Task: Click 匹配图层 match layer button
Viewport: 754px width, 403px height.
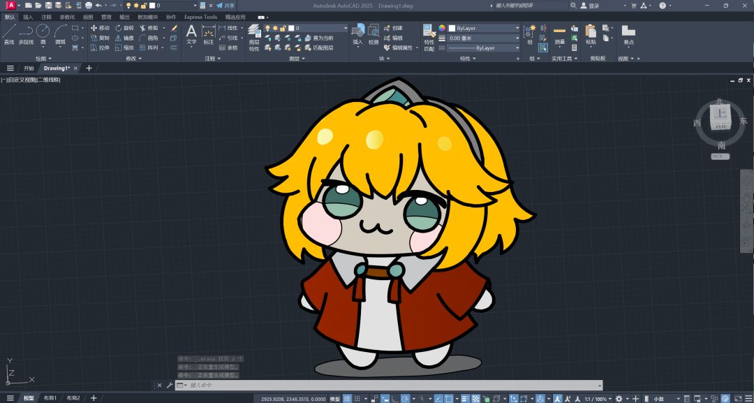Action: [319, 47]
